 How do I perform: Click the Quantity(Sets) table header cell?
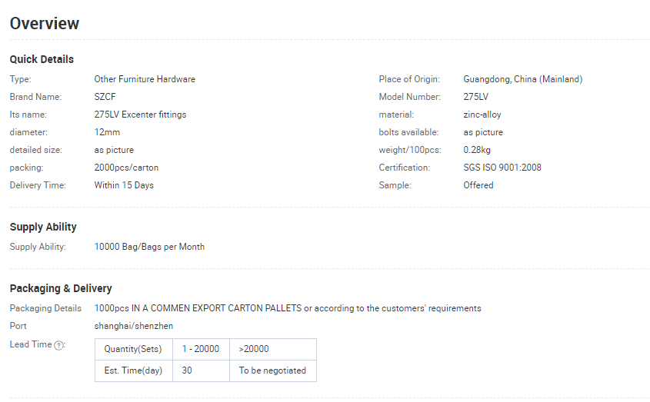click(x=134, y=350)
